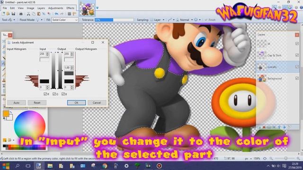The width and height of the screenshot is (303, 170).
Task: Click OK in Levels Adjustment dialog
Action: pyautogui.click(x=76, y=103)
